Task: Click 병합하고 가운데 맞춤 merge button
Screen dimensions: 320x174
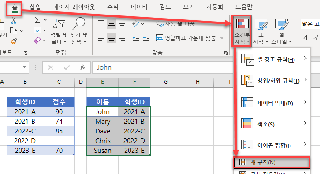Action: point(186,38)
